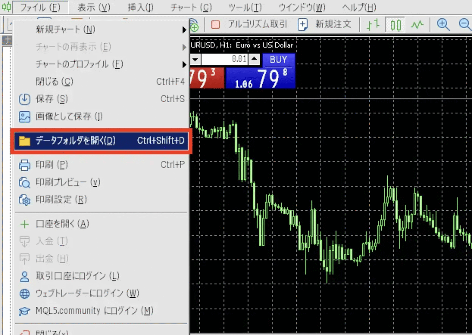Expand the チャートのプロファイル submenu arrow
This screenshot has height=335, width=472.
point(184,64)
